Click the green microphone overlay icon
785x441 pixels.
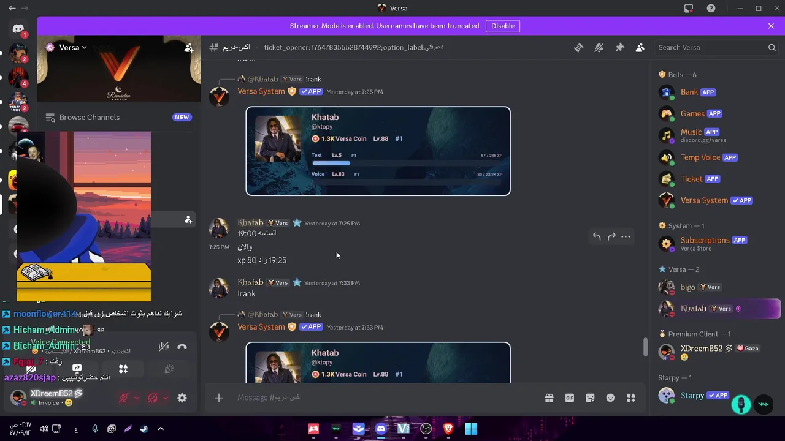[x=741, y=405]
